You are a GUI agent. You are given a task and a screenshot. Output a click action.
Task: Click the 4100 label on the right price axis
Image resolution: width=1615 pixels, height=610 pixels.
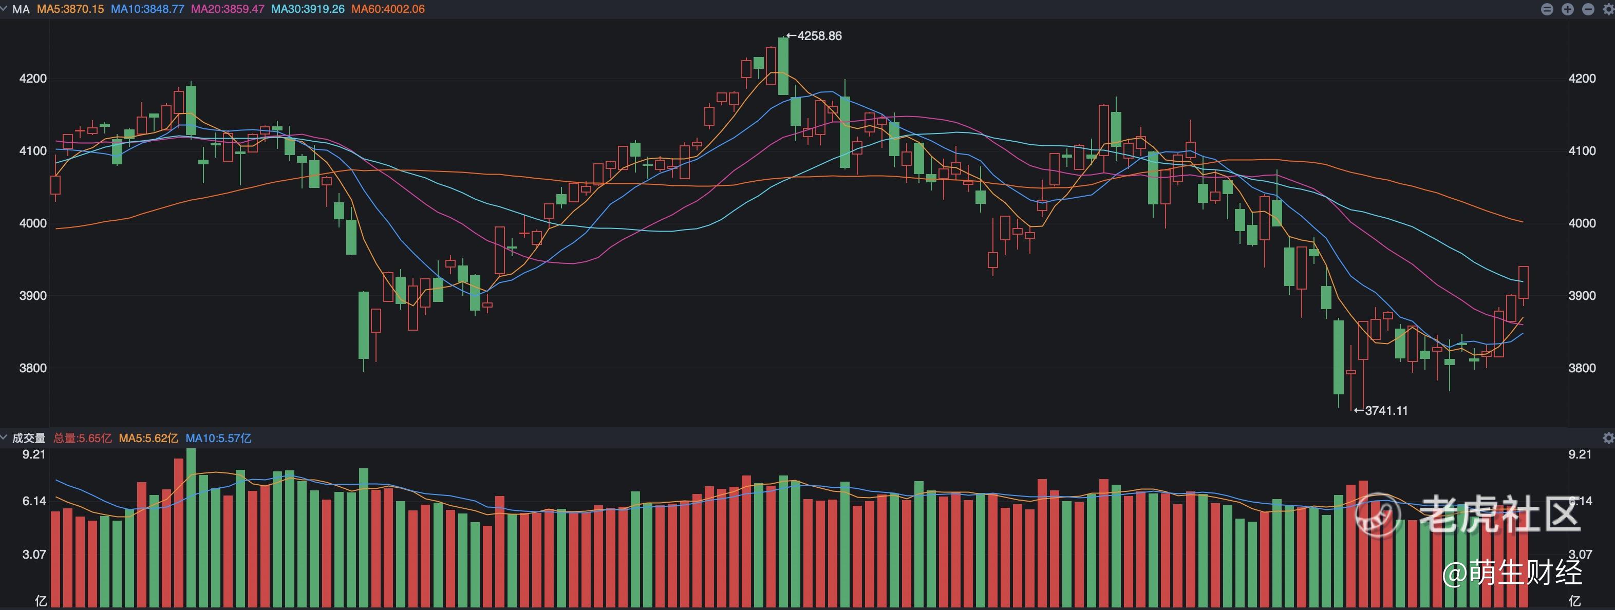(x=1583, y=151)
